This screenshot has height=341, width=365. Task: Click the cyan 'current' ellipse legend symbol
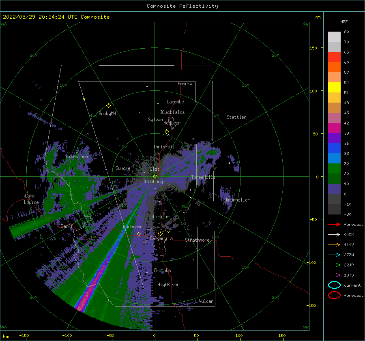tap(334, 285)
